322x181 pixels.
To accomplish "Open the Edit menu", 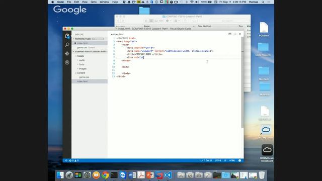I will coord(76,2).
